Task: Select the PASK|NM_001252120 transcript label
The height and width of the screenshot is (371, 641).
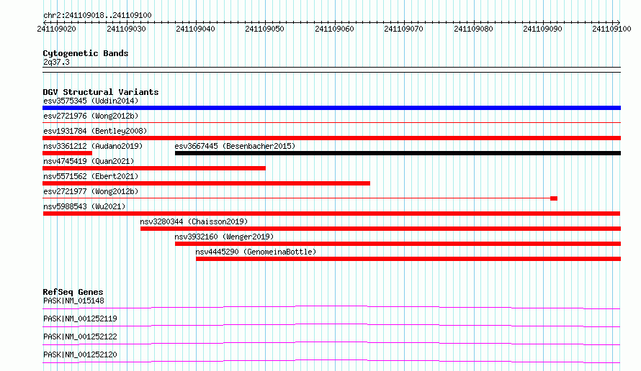Action: pyautogui.click(x=80, y=354)
